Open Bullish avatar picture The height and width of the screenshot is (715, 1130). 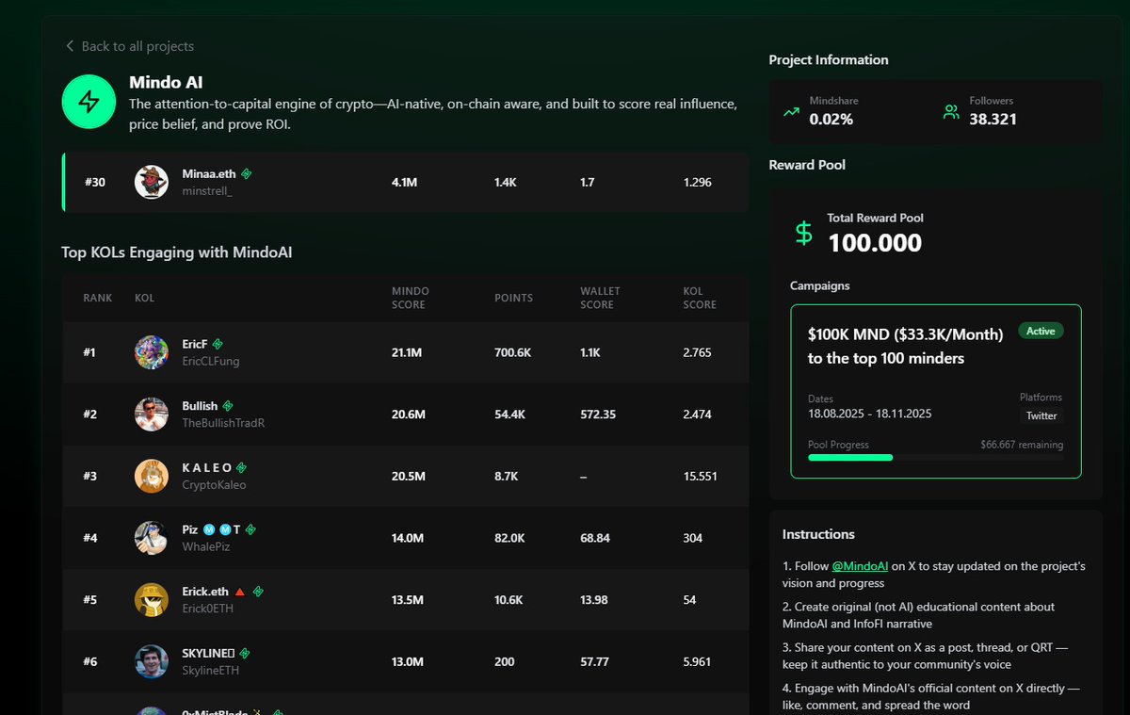tap(152, 414)
